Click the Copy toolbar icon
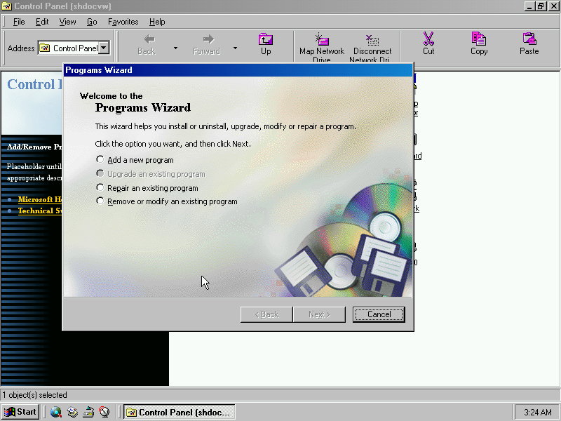This screenshot has width=561, height=421. [x=479, y=39]
